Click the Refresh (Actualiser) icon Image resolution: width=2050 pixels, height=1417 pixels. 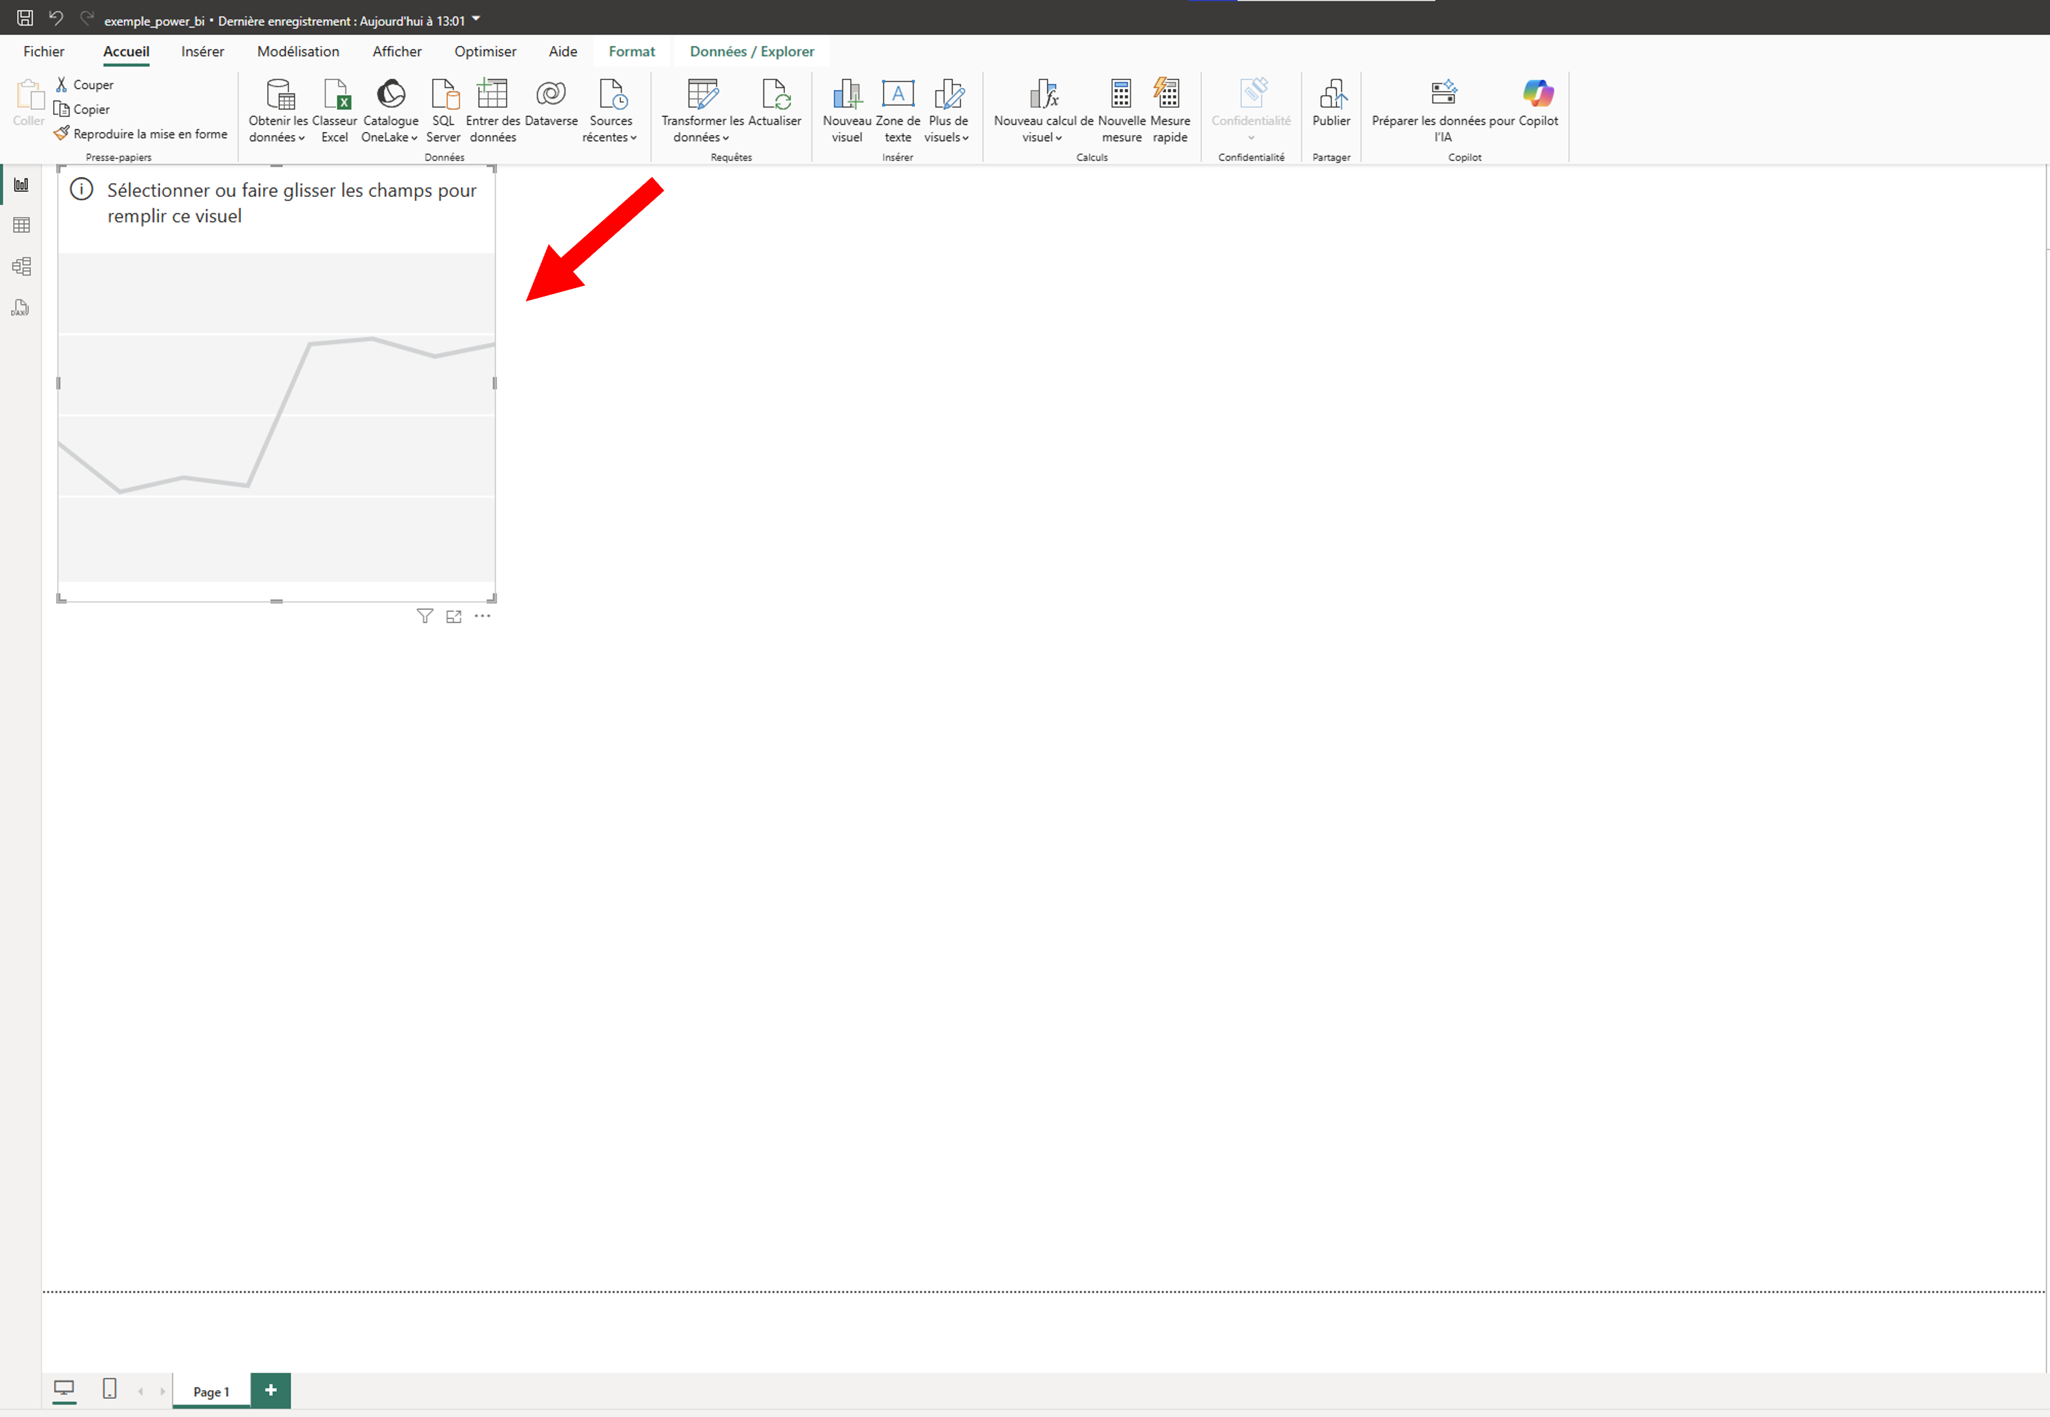pos(774,94)
